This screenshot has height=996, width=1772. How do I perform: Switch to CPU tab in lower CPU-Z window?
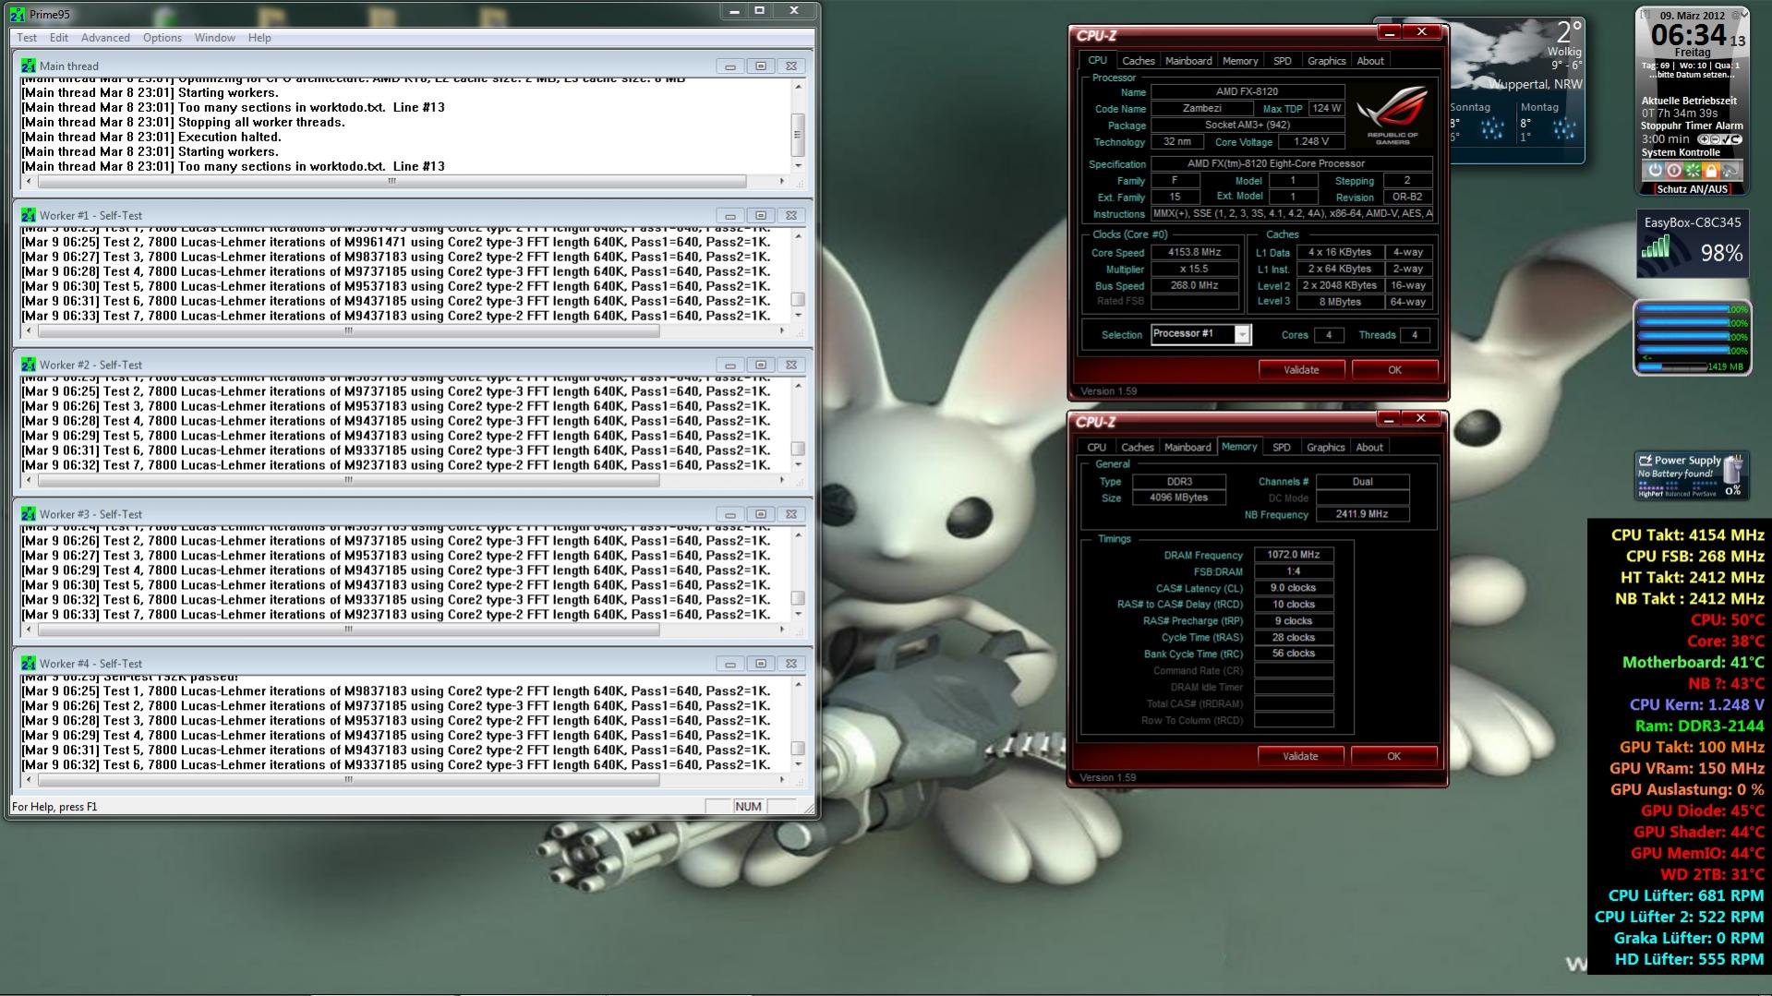coord(1097,448)
